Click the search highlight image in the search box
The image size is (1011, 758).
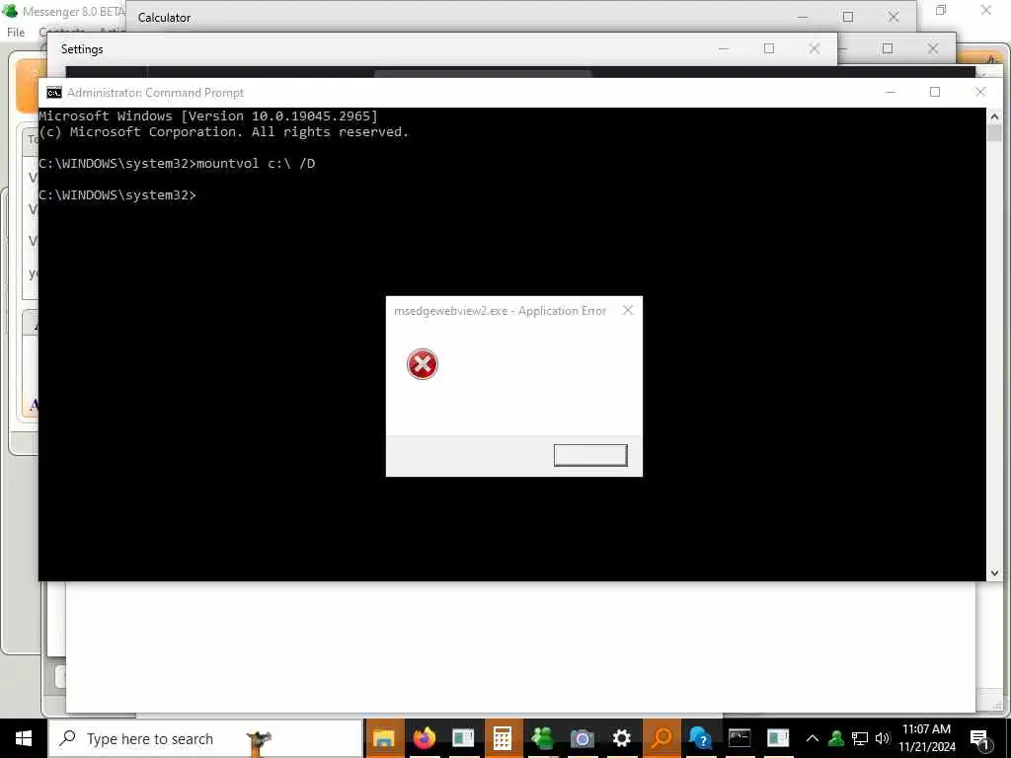tap(260, 742)
